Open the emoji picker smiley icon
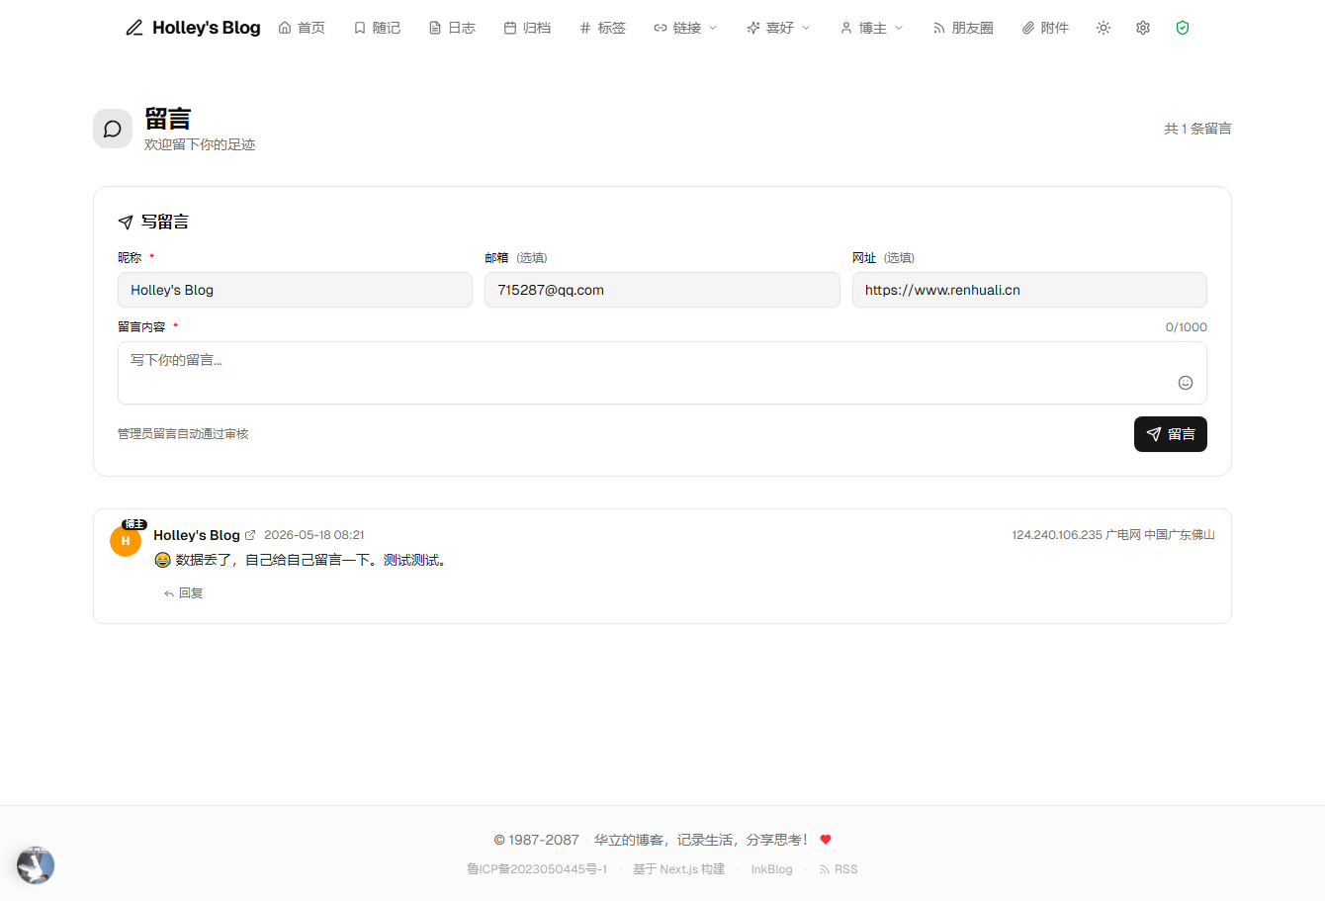1325x901 pixels. pyautogui.click(x=1186, y=383)
